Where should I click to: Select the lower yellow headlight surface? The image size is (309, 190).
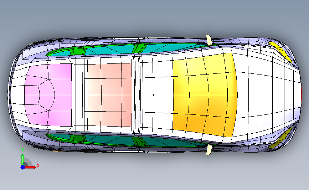tap(280, 138)
